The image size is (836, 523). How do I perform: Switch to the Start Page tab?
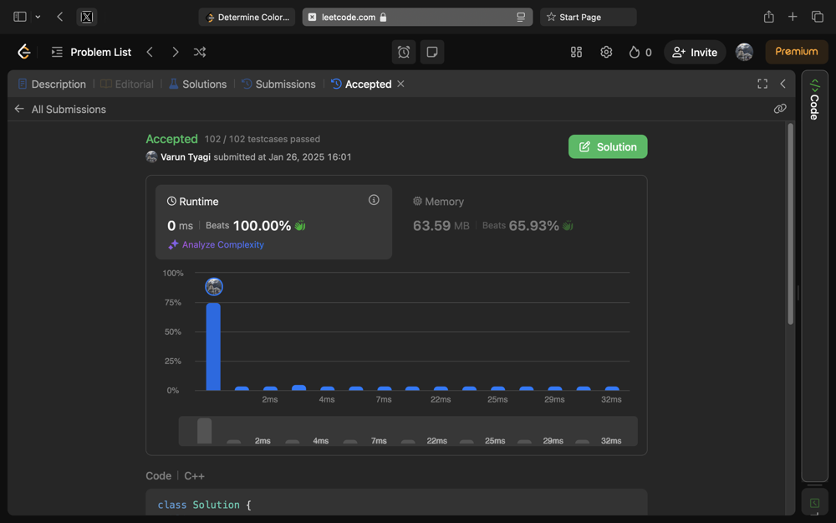click(588, 17)
